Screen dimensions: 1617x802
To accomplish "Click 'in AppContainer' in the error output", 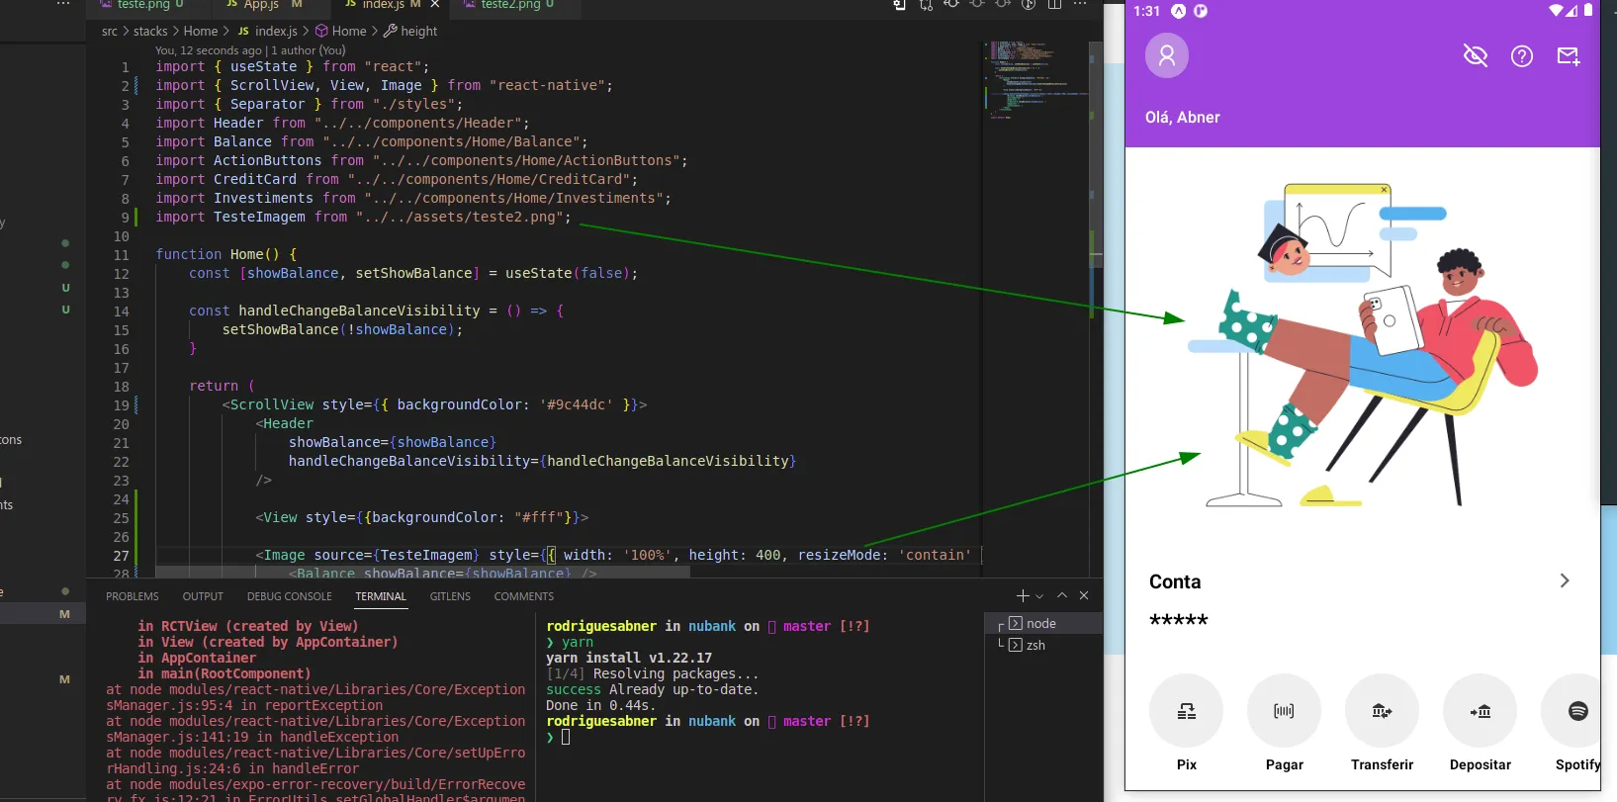I will point(197,659).
